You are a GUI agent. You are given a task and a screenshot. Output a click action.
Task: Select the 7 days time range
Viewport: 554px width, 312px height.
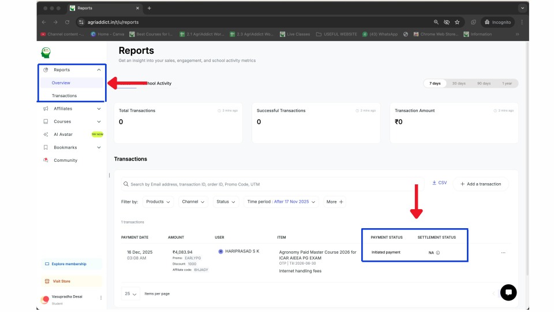435,83
